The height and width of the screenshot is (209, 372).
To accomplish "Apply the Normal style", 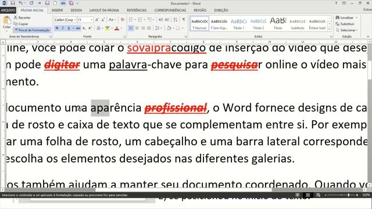I will [x=199, y=23].
